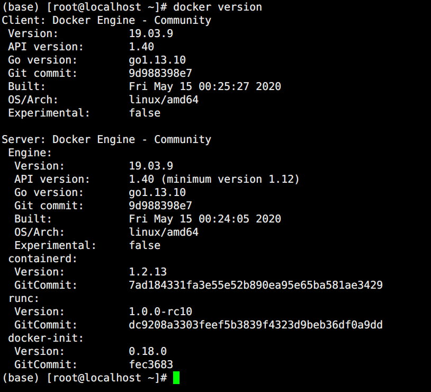The height and width of the screenshot is (392, 431).
Task: Click the text "1.40 (minimum version 1.12)"
Action: coord(214,179)
